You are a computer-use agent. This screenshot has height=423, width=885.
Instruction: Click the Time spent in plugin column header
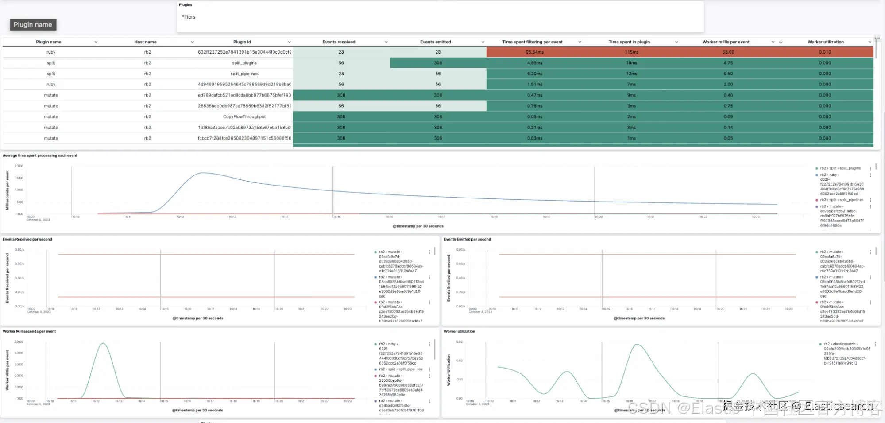click(x=629, y=42)
